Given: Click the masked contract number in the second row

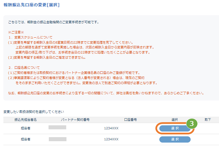Looking at the screenshot, I should tap(58, 139).
